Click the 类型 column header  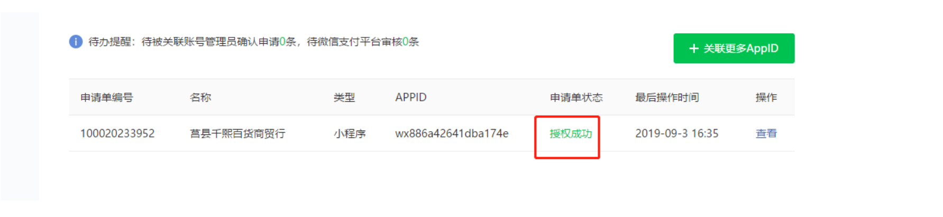click(x=344, y=97)
